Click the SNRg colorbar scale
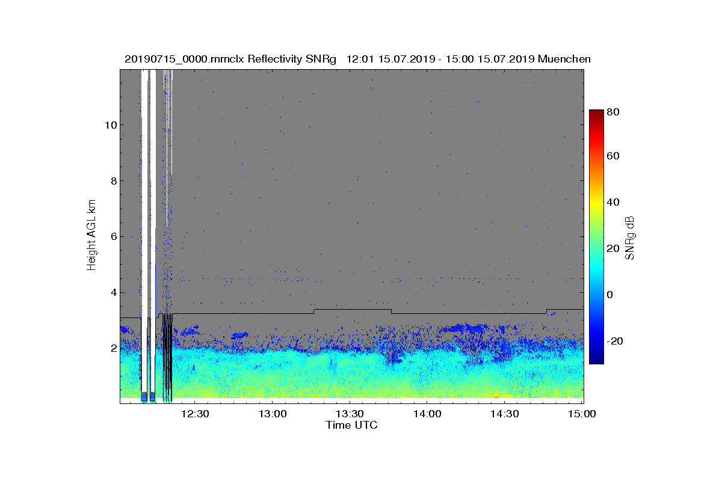Screen dimensions: 722x481 [x=596, y=237]
